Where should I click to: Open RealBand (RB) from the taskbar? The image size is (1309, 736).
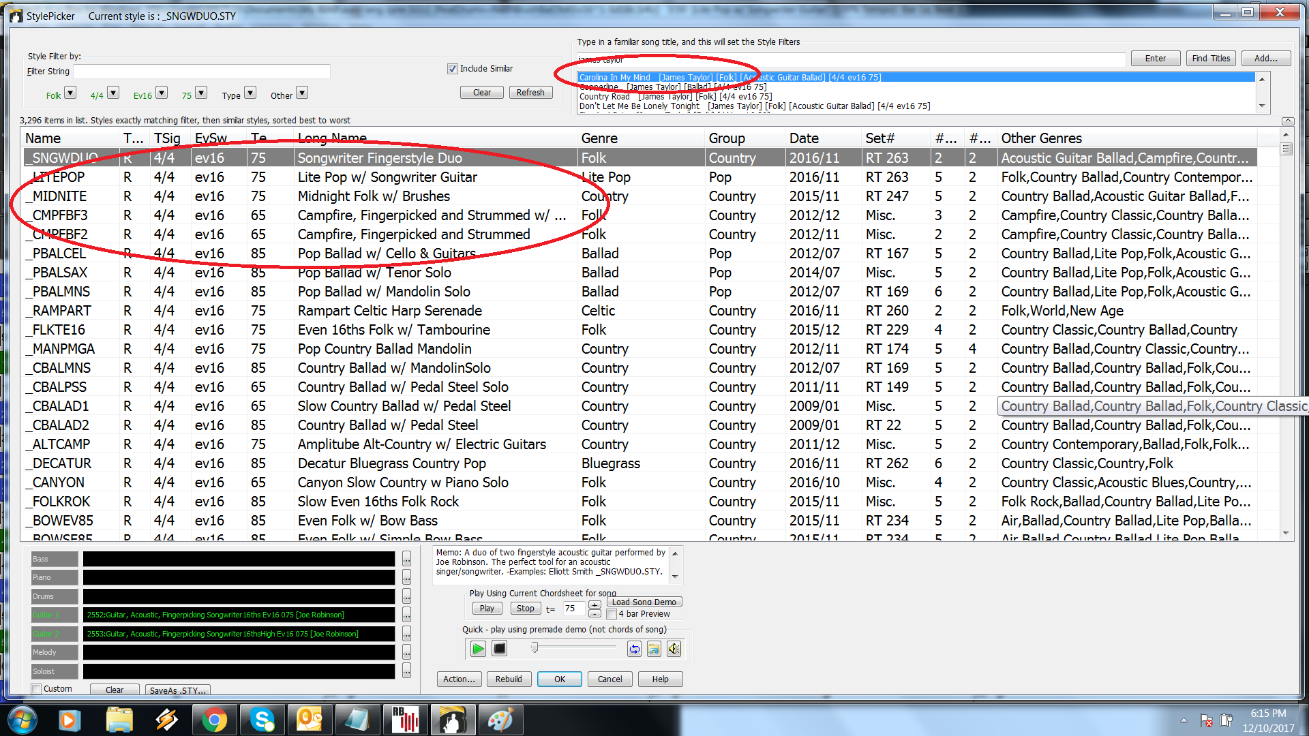coord(405,720)
